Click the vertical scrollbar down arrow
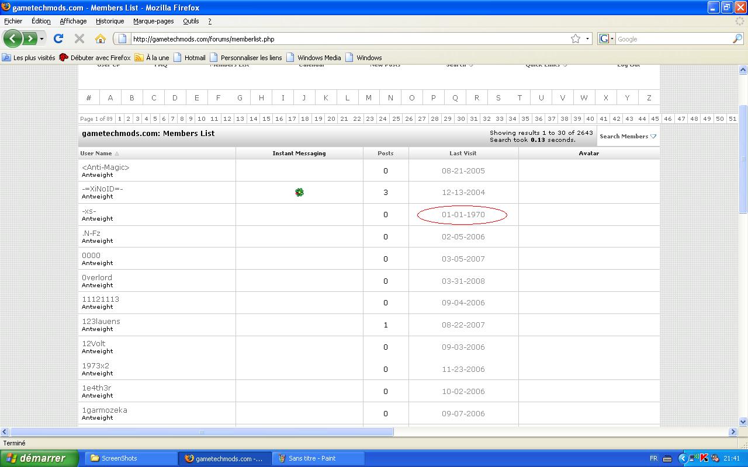 click(x=743, y=422)
